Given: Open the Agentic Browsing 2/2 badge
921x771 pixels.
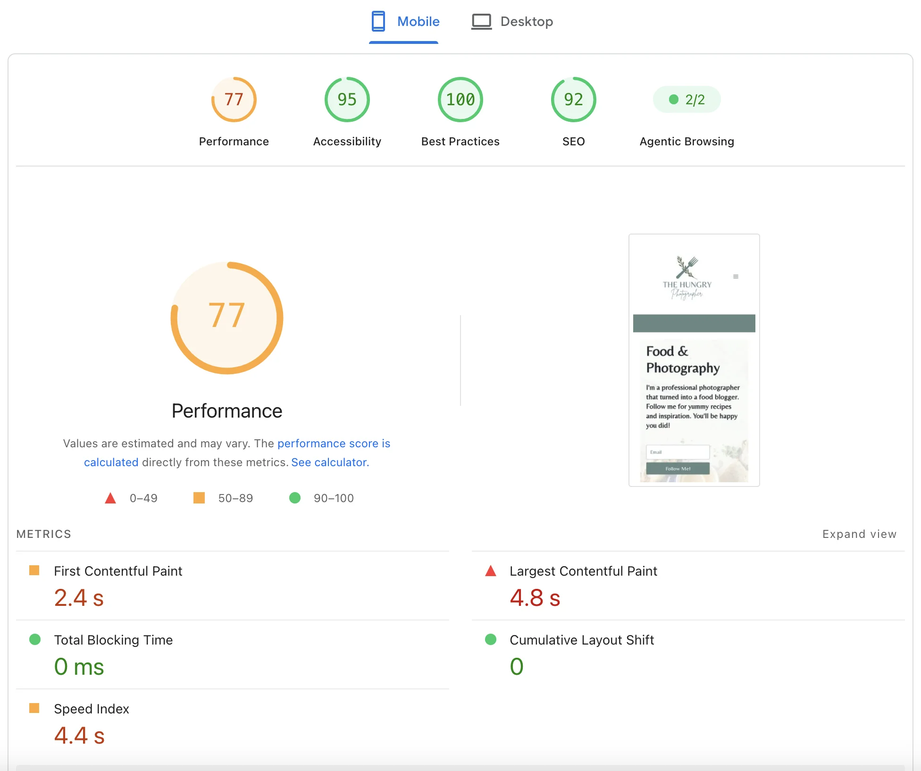Looking at the screenshot, I should coord(687,100).
